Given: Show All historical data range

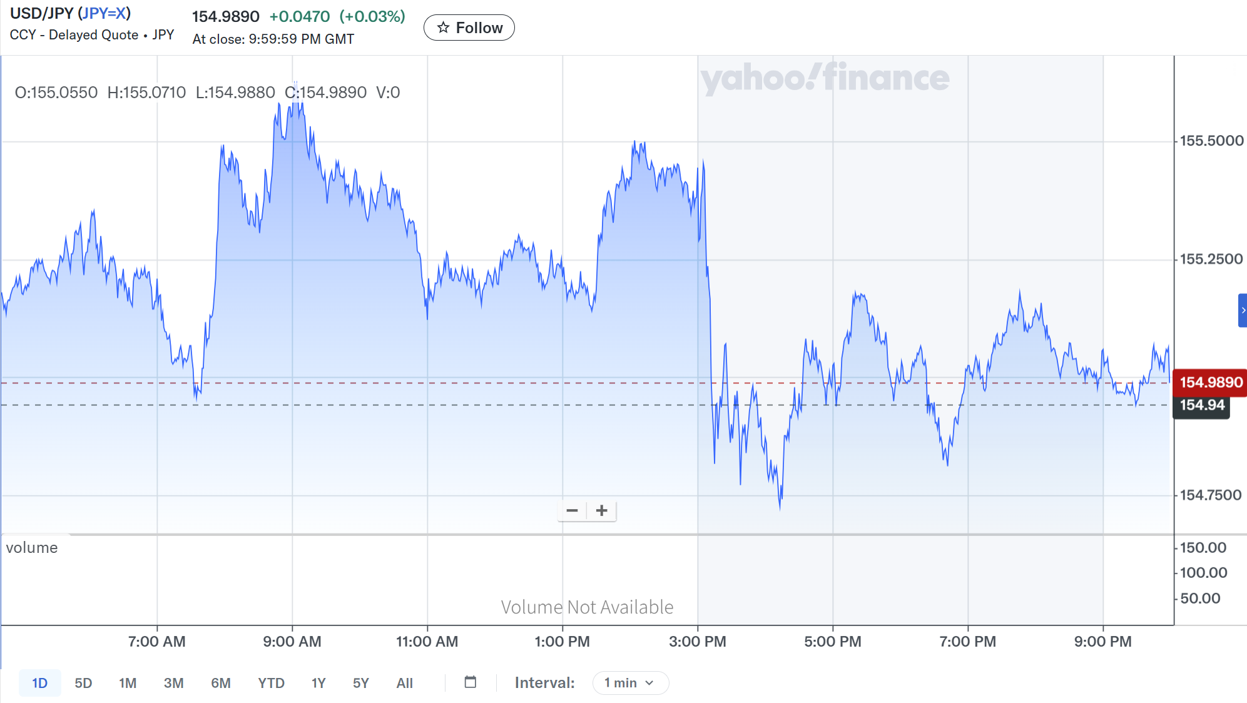Looking at the screenshot, I should coord(404,683).
